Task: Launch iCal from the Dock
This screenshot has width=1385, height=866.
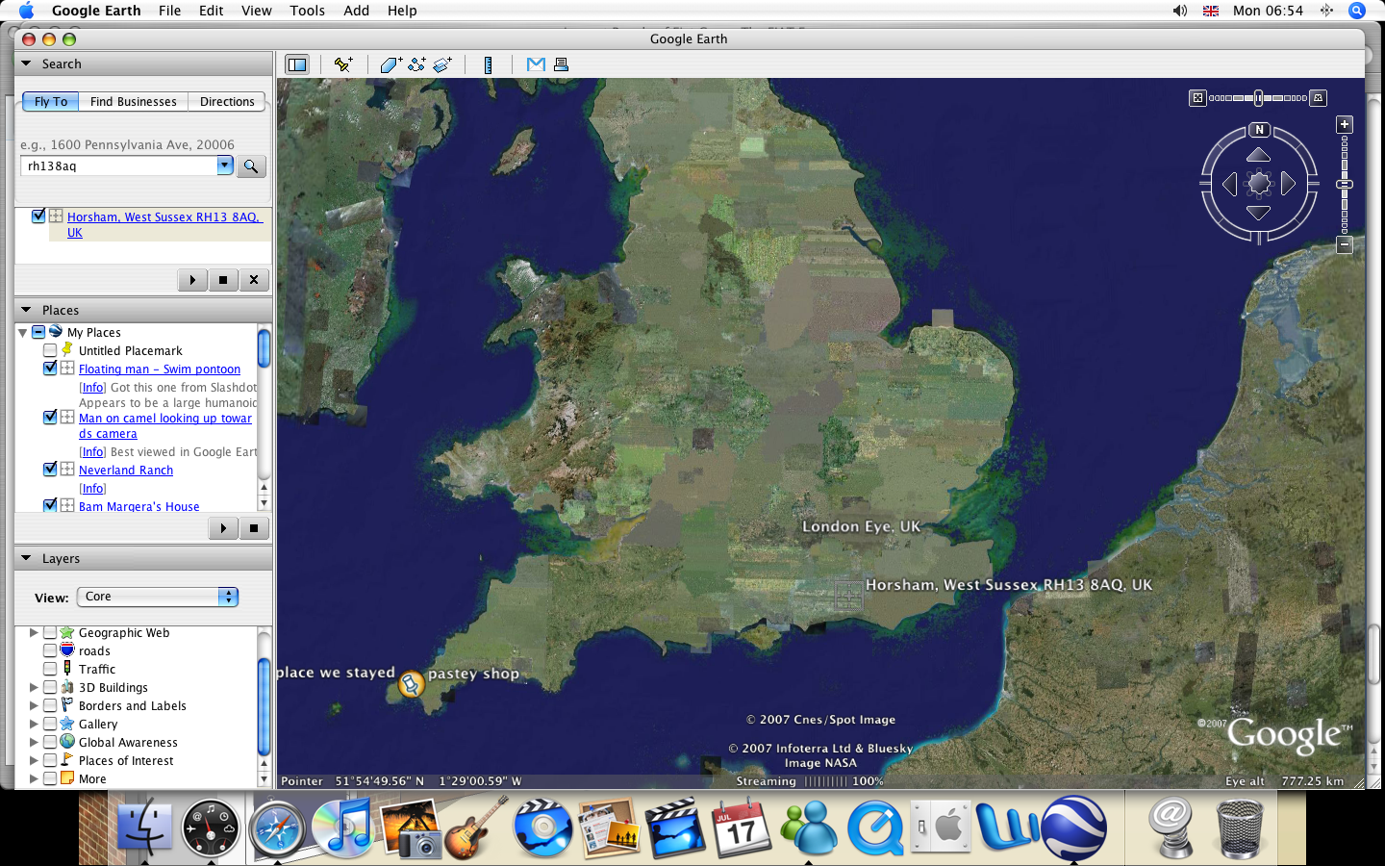Action: [742, 828]
